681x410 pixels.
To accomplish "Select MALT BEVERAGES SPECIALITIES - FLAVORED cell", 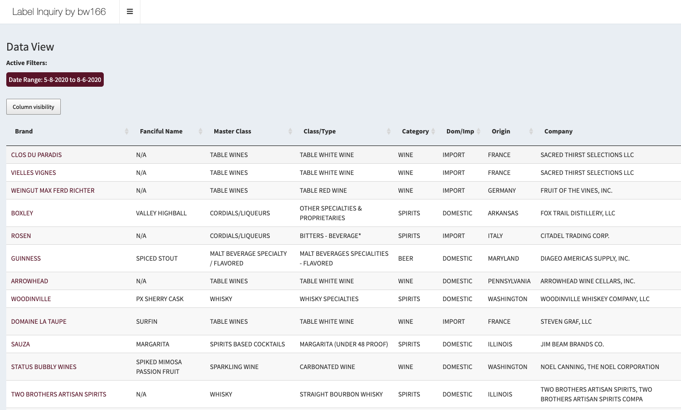I will 344,258.
